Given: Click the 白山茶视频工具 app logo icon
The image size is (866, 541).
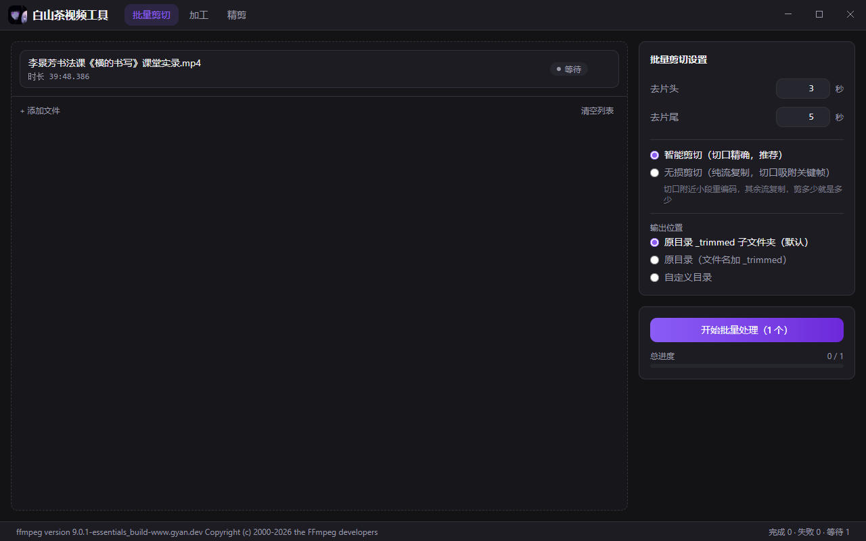Looking at the screenshot, I should click(18, 15).
